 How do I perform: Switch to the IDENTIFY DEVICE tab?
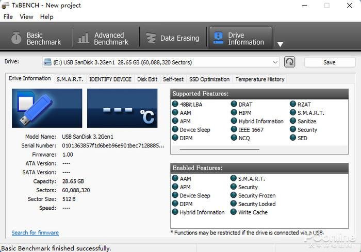pyautogui.click(x=110, y=79)
